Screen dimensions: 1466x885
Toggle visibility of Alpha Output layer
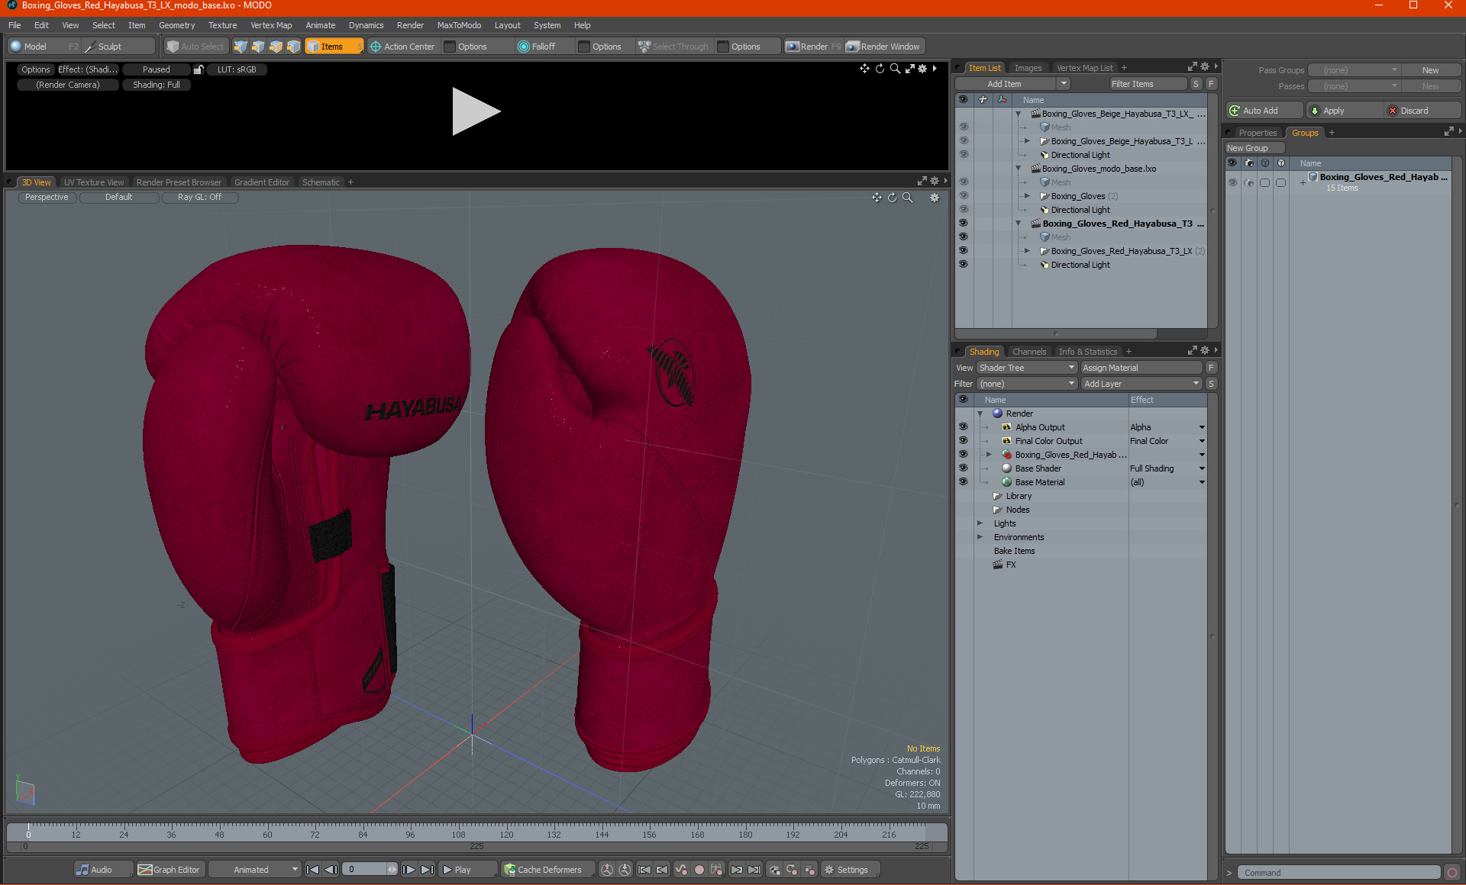pyautogui.click(x=964, y=427)
